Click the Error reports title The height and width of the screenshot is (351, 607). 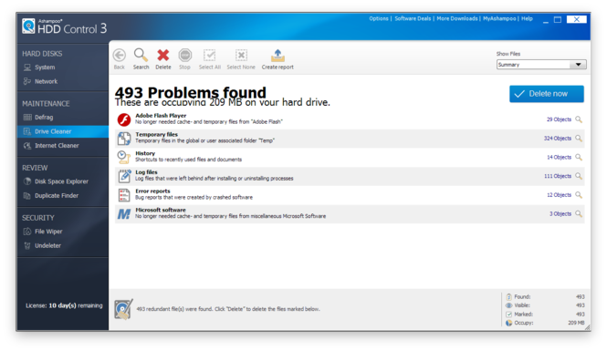[x=152, y=191]
